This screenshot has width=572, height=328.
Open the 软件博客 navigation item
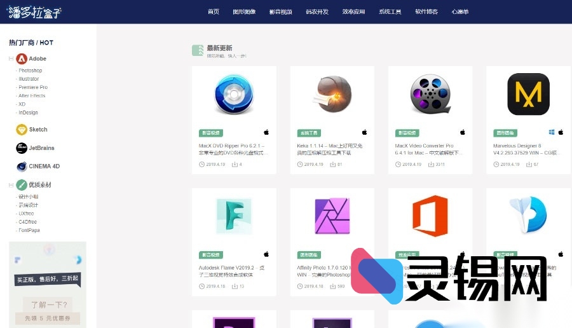[x=426, y=11]
